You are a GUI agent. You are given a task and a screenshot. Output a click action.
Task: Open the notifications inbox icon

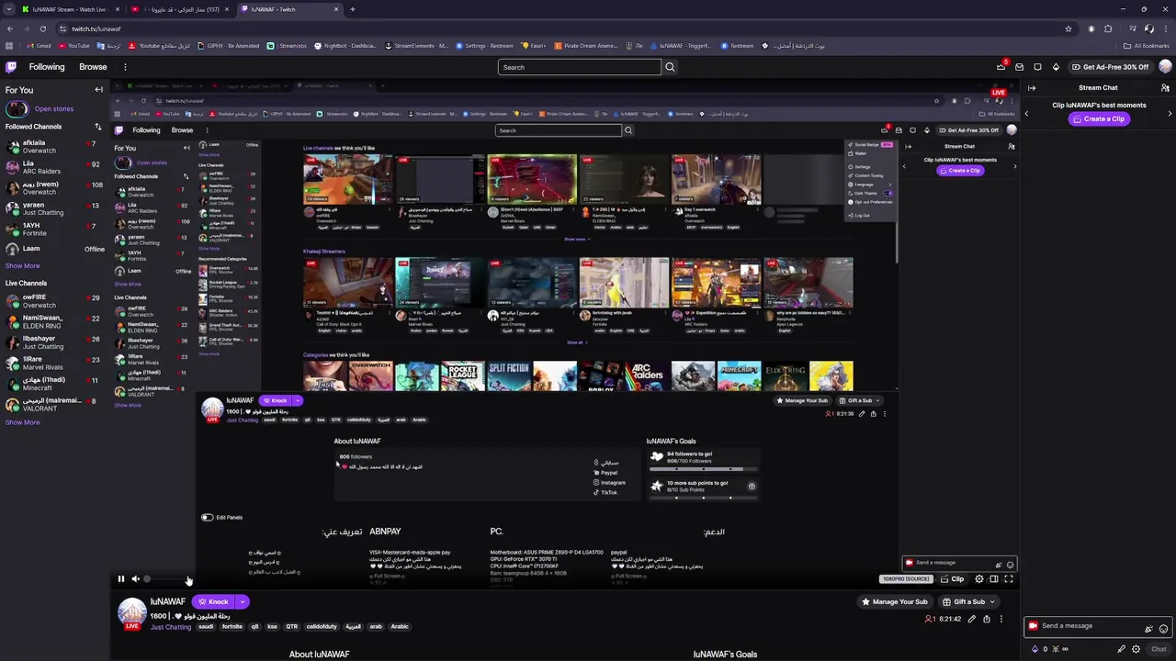(x=1019, y=67)
